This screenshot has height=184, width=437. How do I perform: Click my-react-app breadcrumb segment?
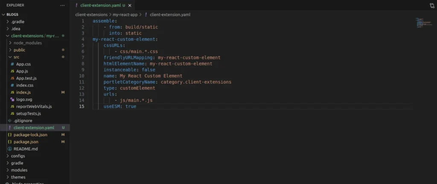125,15
